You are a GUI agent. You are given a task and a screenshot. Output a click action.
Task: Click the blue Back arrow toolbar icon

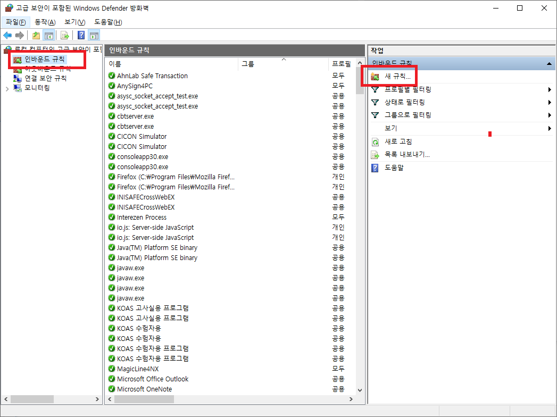click(7, 35)
